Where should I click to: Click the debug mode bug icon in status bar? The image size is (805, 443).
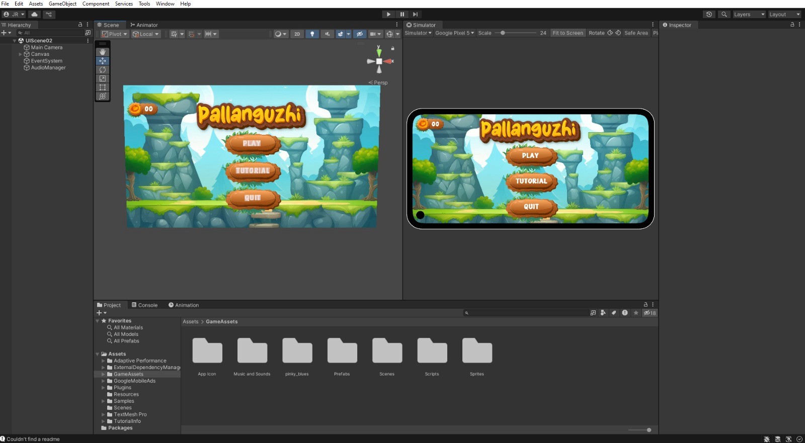tap(767, 439)
